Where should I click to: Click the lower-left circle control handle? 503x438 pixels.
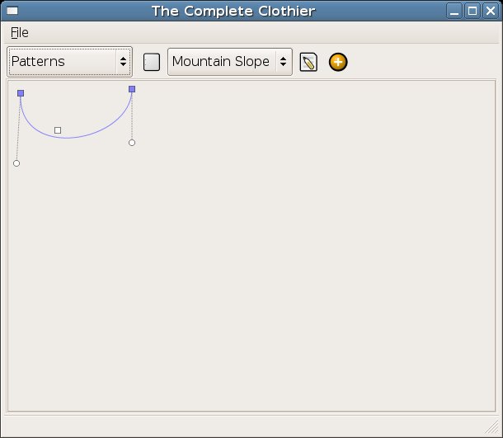[x=16, y=163]
